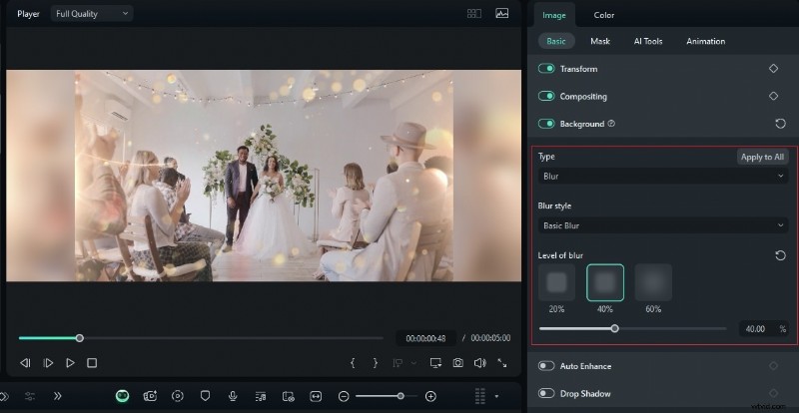Click the blur level slider handle
799x413 pixels.
pos(614,328)
